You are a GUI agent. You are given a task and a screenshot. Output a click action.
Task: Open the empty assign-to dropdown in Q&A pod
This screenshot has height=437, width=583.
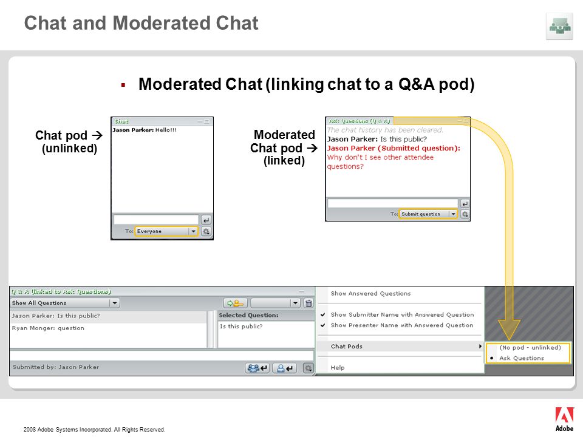276,303
